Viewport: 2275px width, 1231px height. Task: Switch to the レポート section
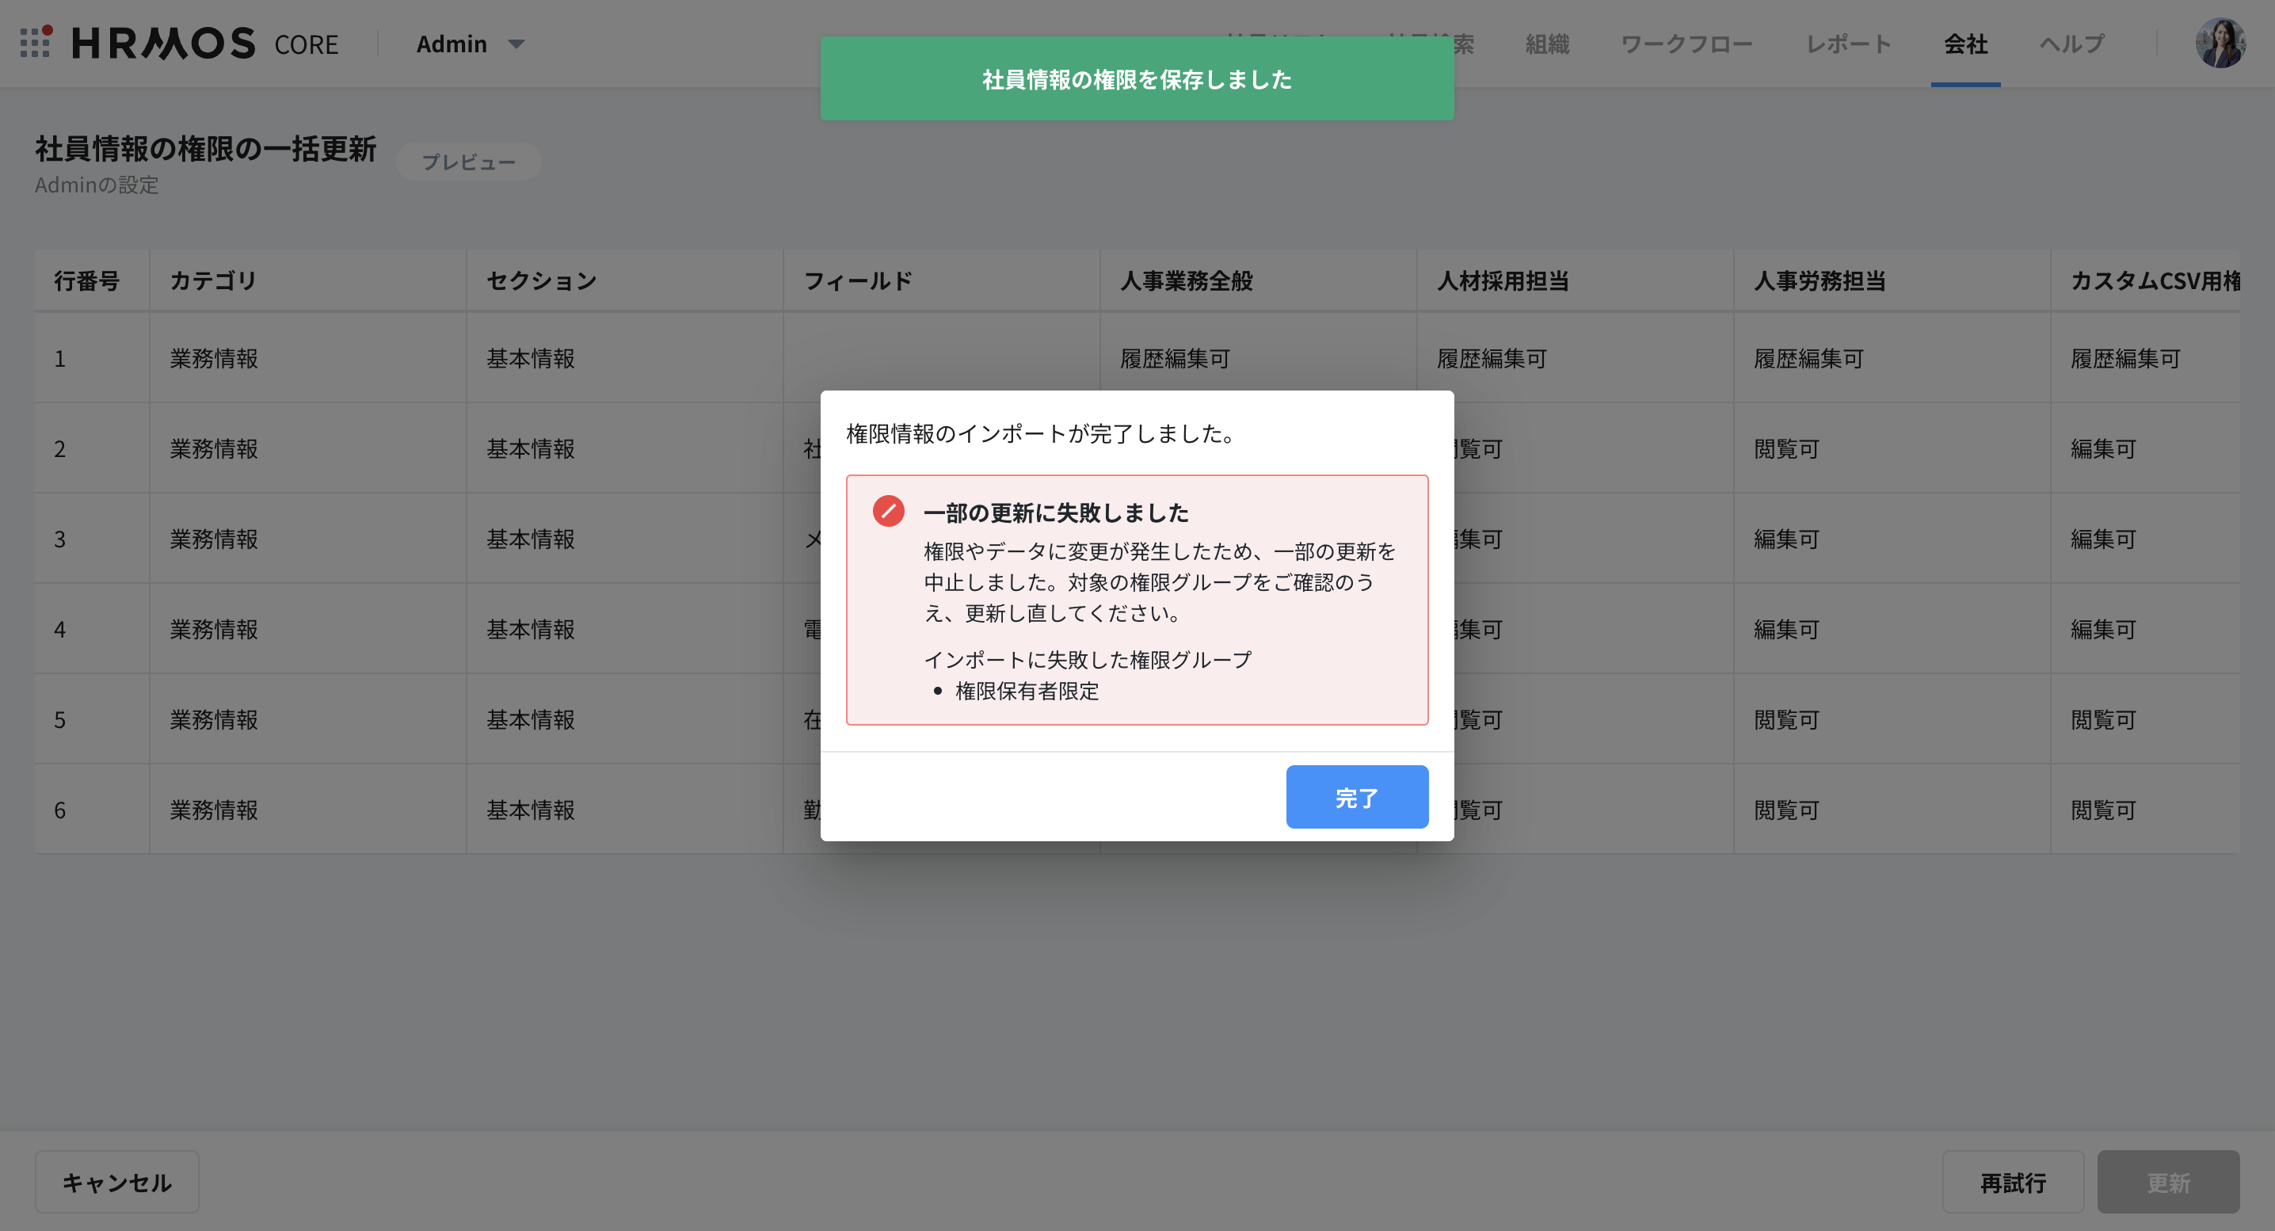pos(1847,44)
